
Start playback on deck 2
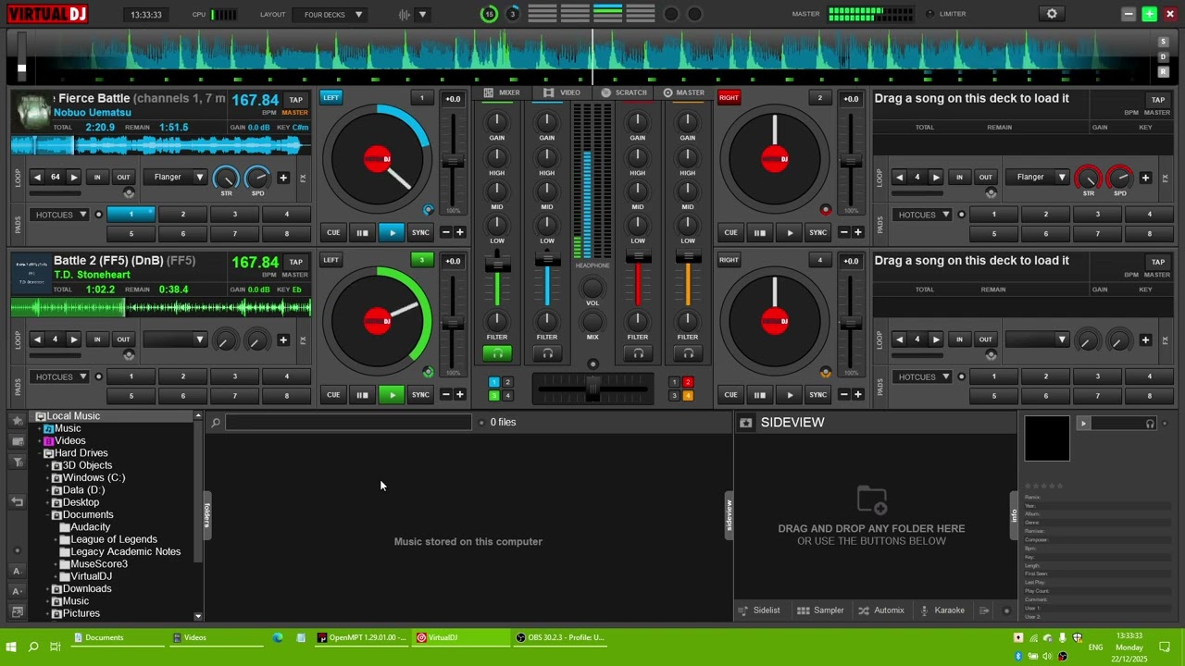[790, 233]
